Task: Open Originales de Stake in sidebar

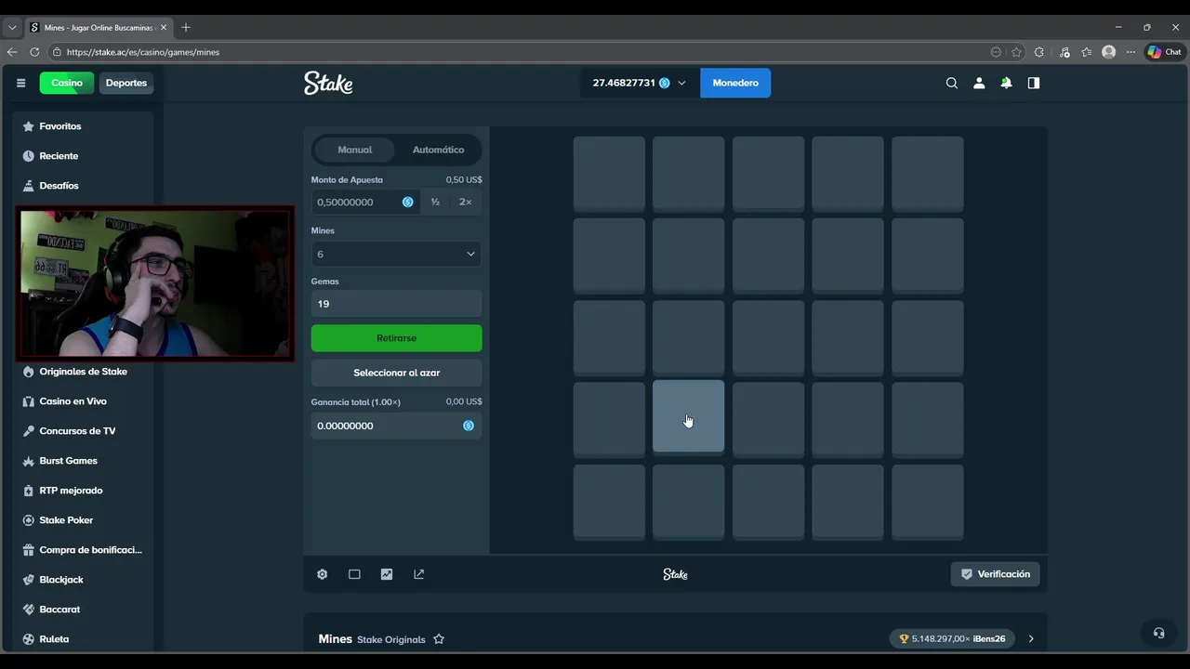Action: [x=84, y=372]
